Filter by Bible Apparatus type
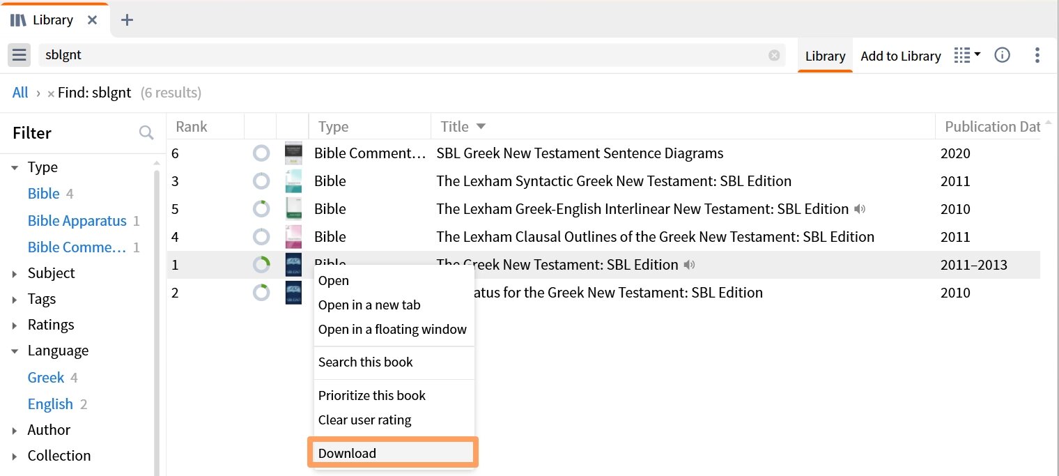This screenshot has width=1059, height=476. tap(77, 221)
